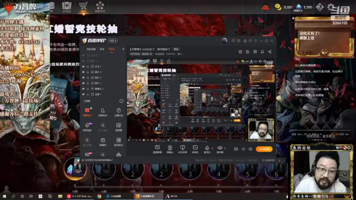The height and width of the screenshot is (200, 356).
Task: Click the gold coins balance 11,150
Action: point(283,7)
